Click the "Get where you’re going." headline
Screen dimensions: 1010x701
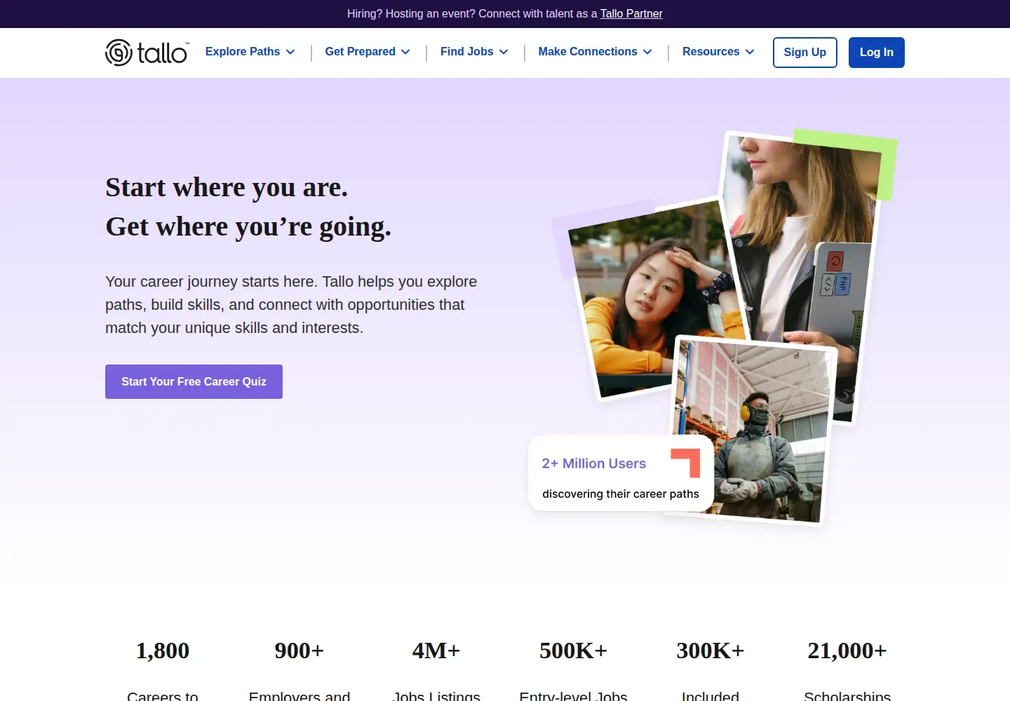click(x=248, y=226)
